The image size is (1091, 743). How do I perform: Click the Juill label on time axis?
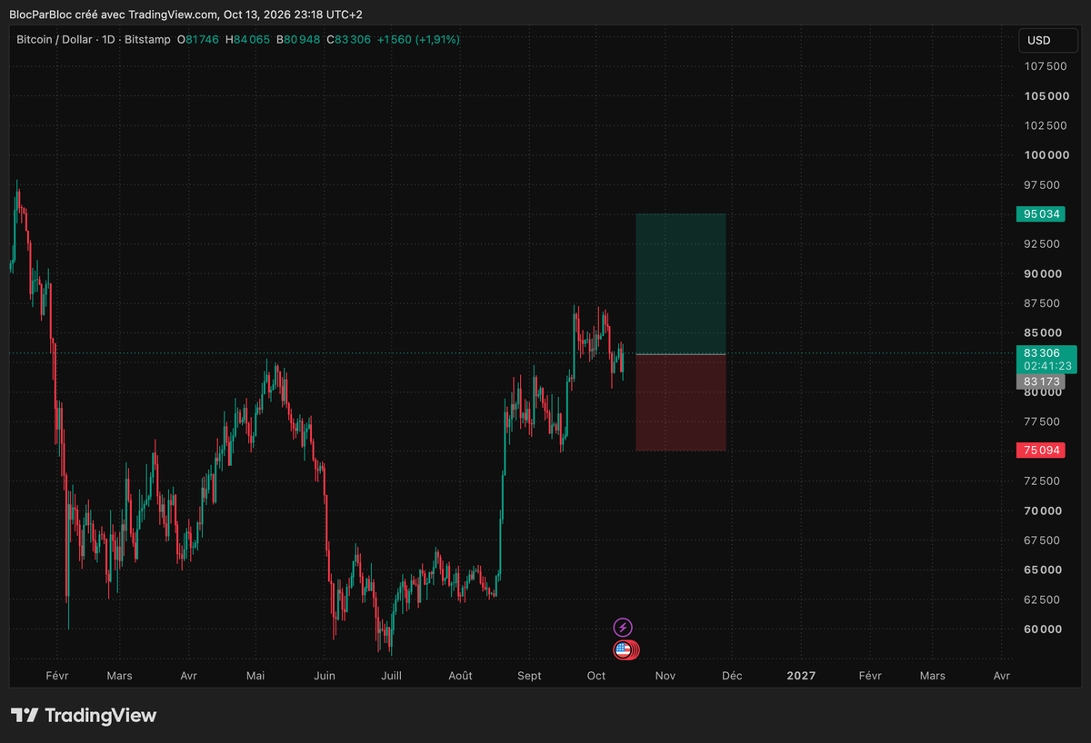tap(392, 676)
